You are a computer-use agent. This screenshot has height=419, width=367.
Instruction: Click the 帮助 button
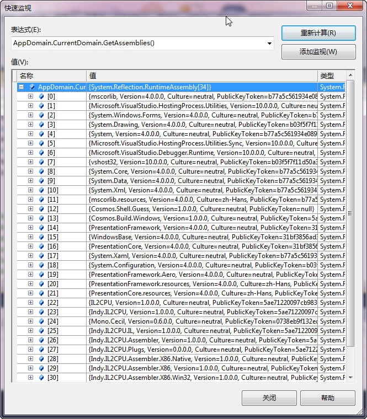pos(328,398)
